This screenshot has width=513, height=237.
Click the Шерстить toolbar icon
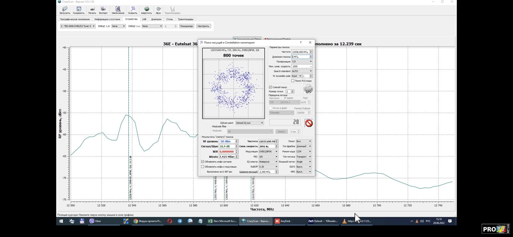146,10
